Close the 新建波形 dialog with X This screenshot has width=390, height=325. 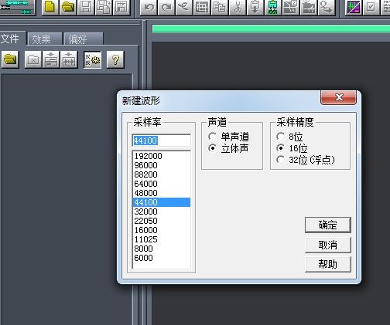[339, 97]
